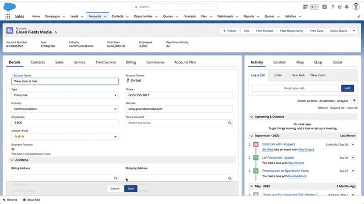This screenshot has height=204, width=364.
Task: Open actions menu for Presentation to Operations Team
Action: pyautogui.click(x=353, y=171)
